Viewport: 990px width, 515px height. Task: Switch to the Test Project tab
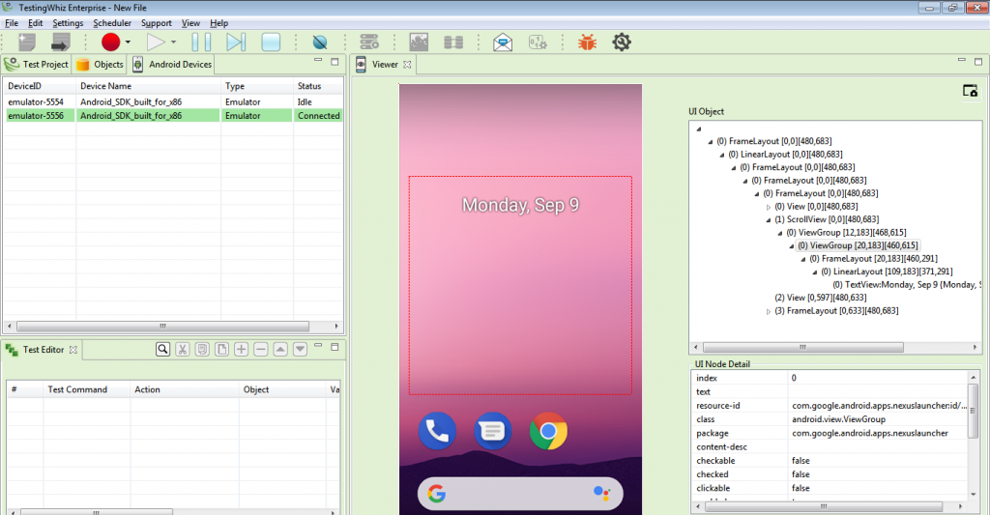coord(37,65)
